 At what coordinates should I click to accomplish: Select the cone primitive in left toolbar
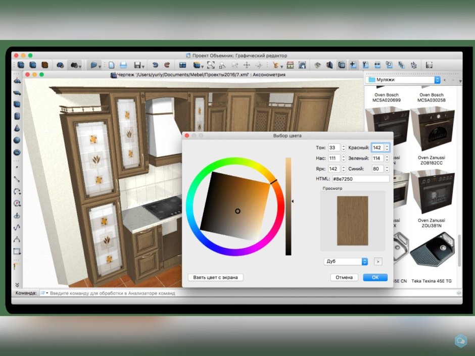pos(17,128)
